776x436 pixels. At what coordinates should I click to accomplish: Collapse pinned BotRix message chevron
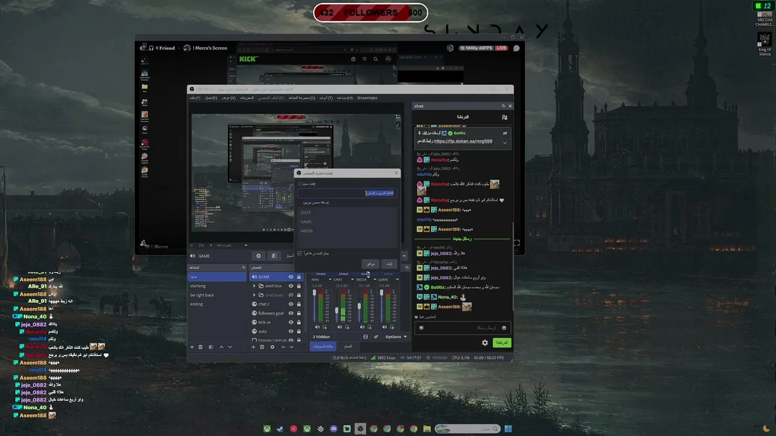504,142
